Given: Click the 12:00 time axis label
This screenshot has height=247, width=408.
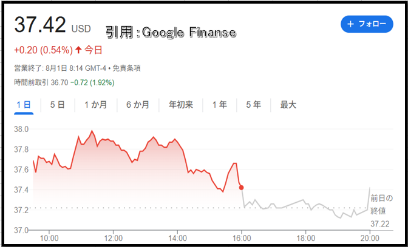Looking at the screenshot, I should pos(113,238).
